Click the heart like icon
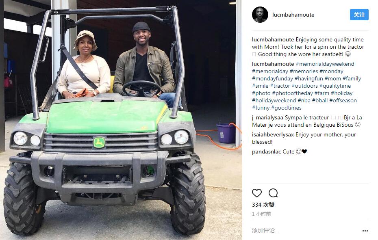The width and height of the screenshot is (378, 240). 257,193
